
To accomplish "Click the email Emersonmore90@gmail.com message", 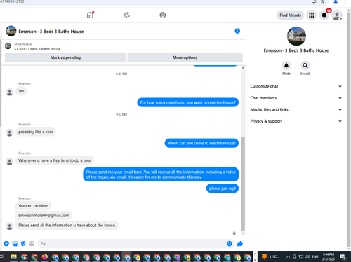I will [44, 216].
